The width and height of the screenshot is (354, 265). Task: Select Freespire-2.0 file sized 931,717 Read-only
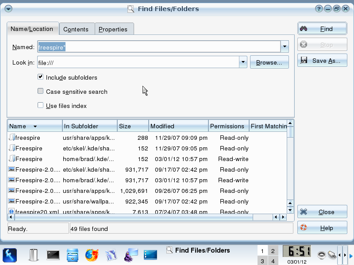point(147,169)
